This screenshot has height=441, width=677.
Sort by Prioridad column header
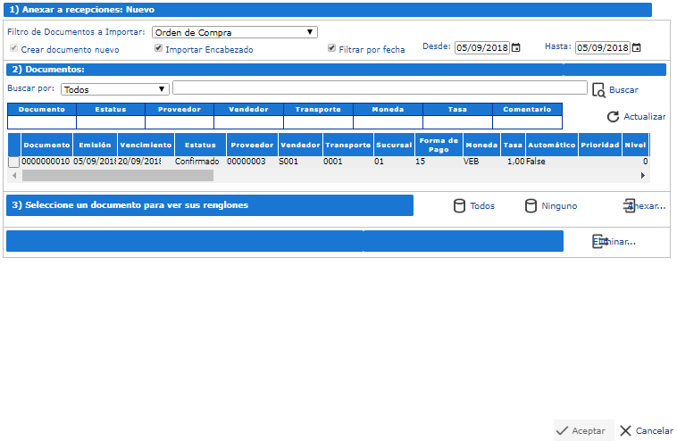click(600, 145)
